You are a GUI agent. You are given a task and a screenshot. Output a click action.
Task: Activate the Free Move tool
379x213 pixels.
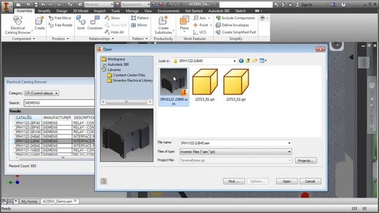click(x=60, y=18)
